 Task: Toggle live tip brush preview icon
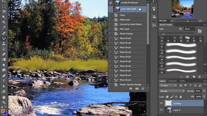181,77
